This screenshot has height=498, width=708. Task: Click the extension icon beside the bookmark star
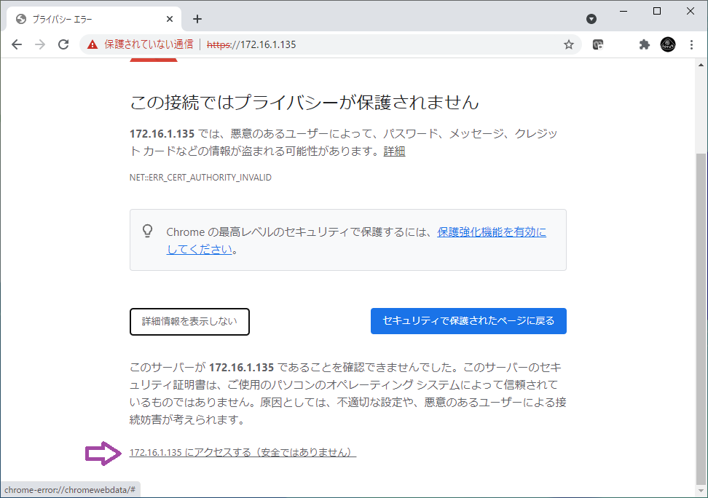[598, 44]
